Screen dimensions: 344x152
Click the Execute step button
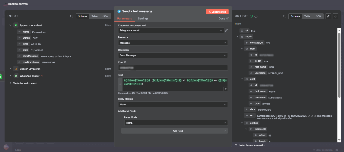(x=217, y=11)
